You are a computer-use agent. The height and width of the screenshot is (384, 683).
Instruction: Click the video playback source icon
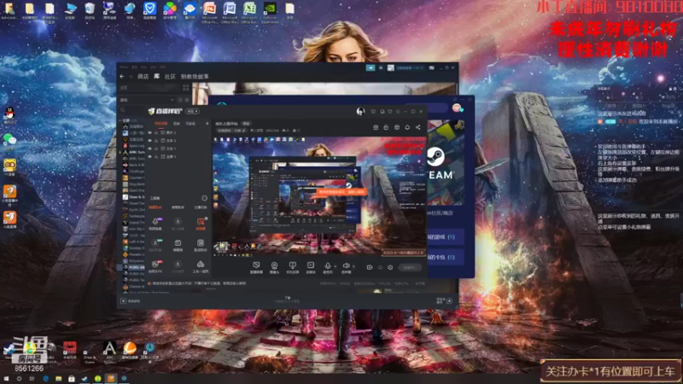310,267
